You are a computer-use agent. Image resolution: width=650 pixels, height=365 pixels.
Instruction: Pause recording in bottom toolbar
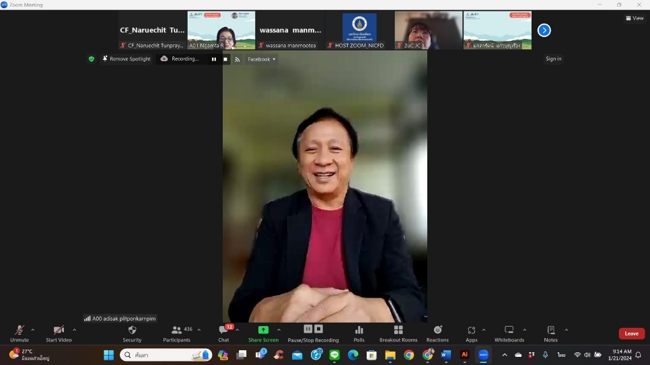(x=308, y=329)
